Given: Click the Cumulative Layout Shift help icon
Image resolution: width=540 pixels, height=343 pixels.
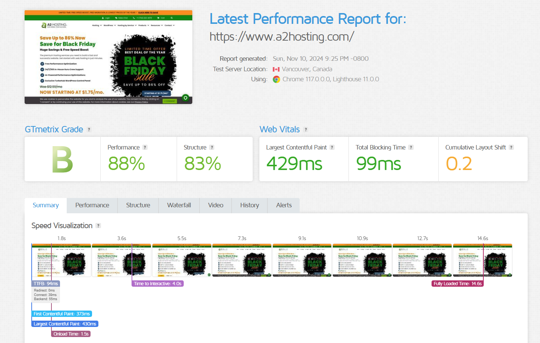Looking at the screenshot, I should tap(511, 148).
